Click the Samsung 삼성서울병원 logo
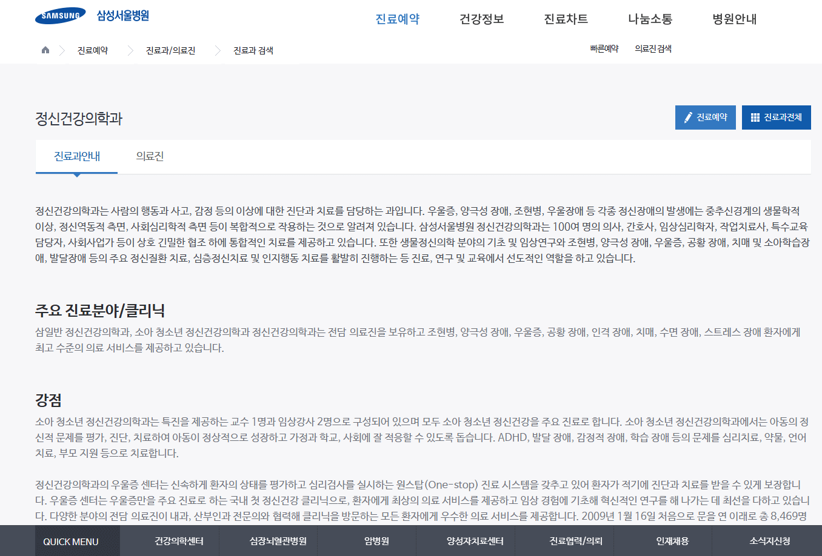 91,16
